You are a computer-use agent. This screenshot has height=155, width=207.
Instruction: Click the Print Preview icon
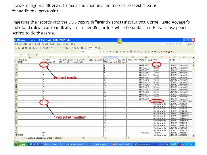pyautogui.click(x=33, y=48)
